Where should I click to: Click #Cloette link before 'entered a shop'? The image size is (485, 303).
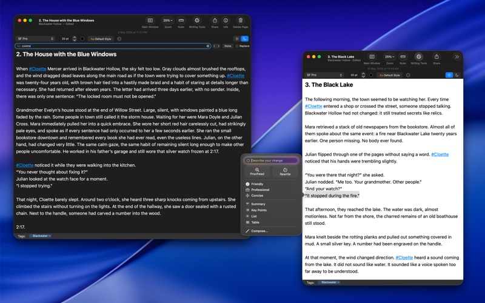coord(313,106)
